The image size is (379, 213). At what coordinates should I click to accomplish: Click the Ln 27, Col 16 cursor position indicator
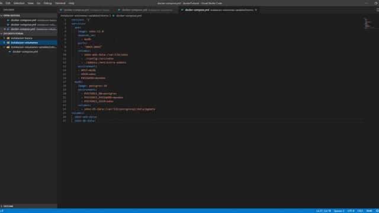323,211
